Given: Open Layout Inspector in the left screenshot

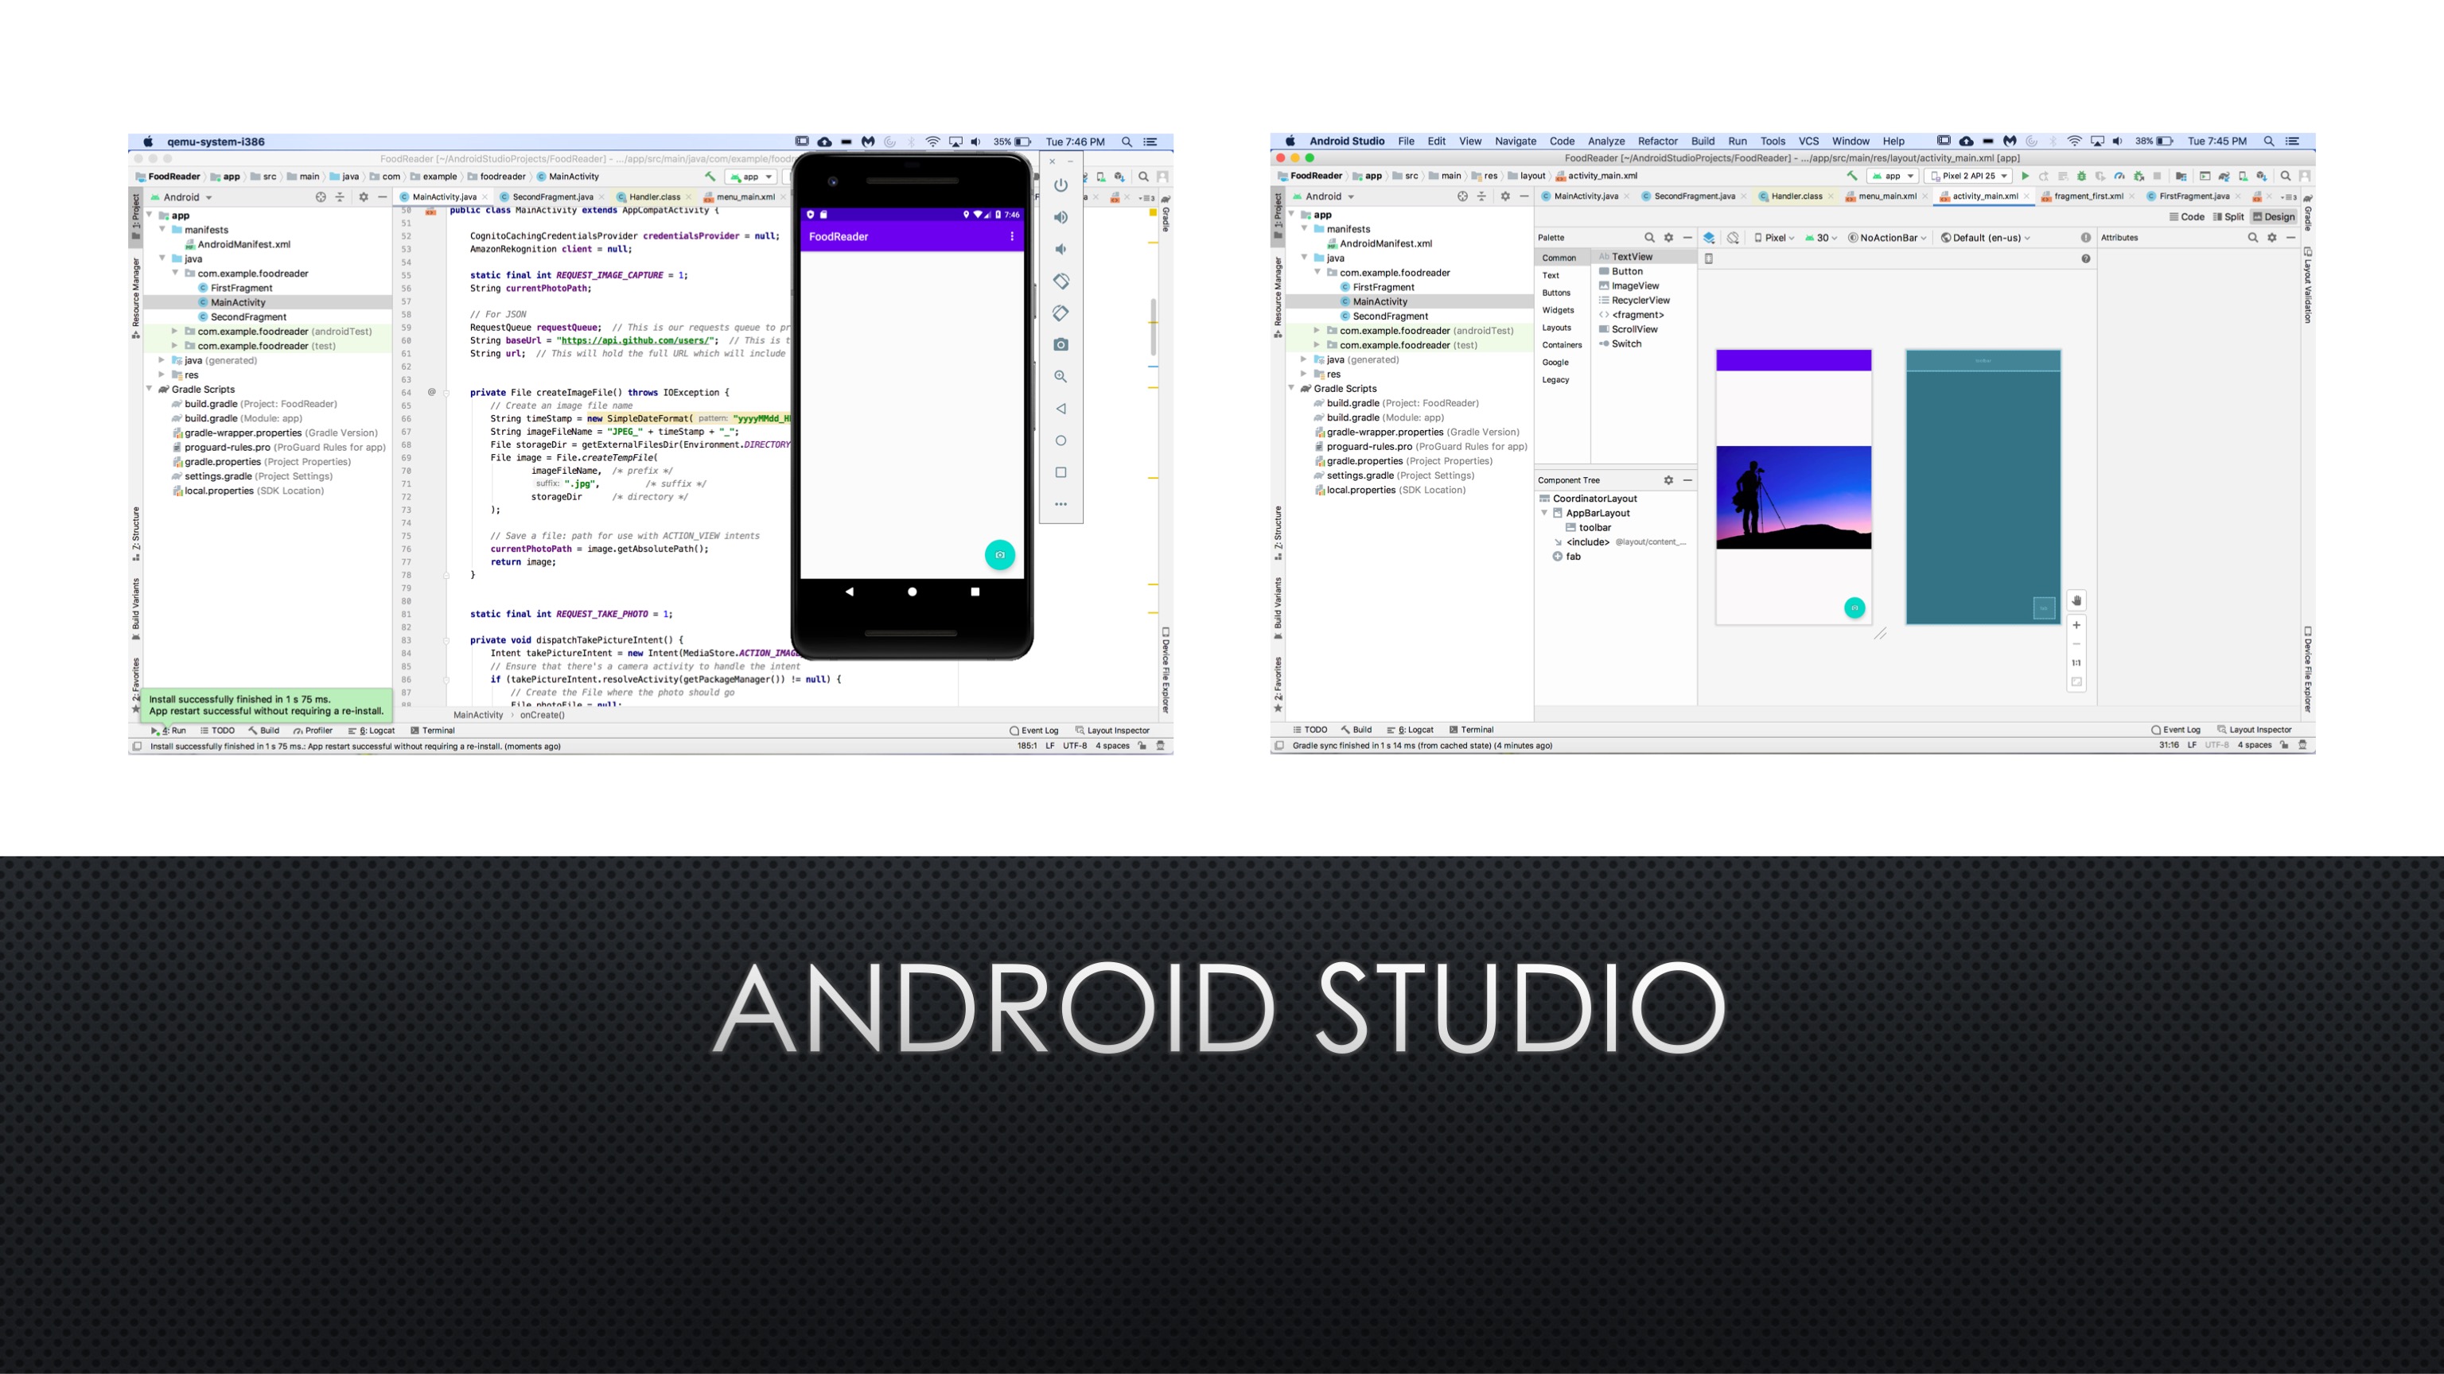Looking at the screenshot, I should point(1112,730).
